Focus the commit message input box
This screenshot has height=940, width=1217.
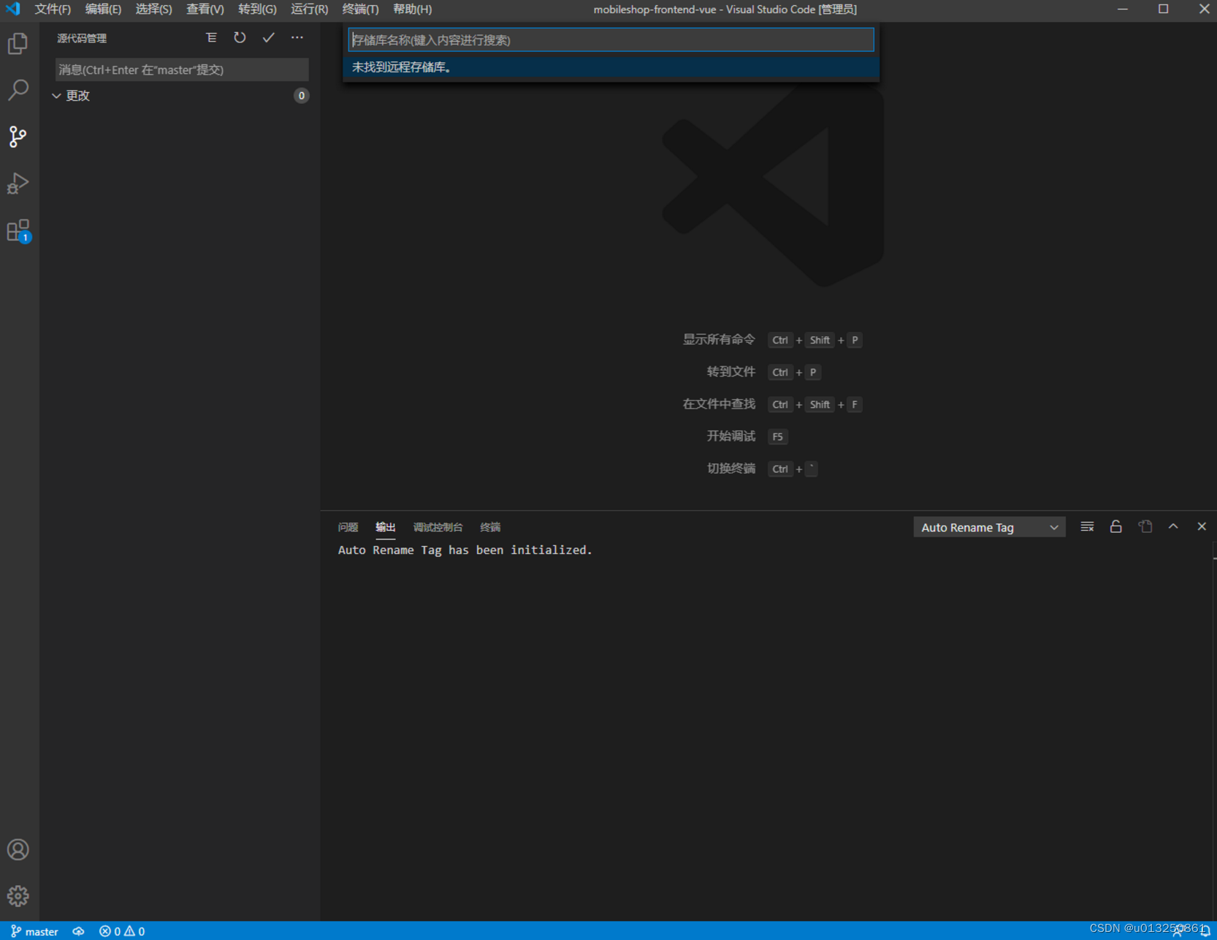click(181, 69)
